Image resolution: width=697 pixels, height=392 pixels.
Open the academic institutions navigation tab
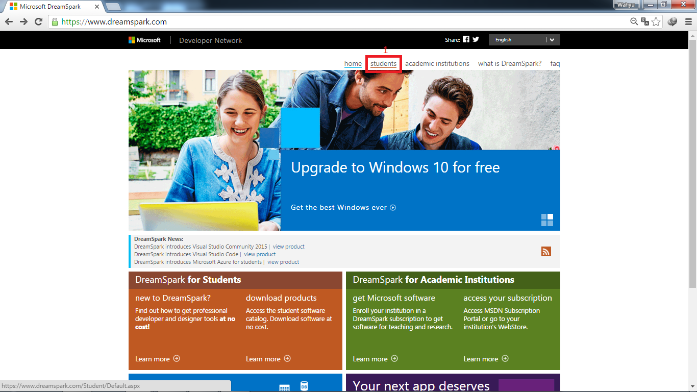point(437,64)
